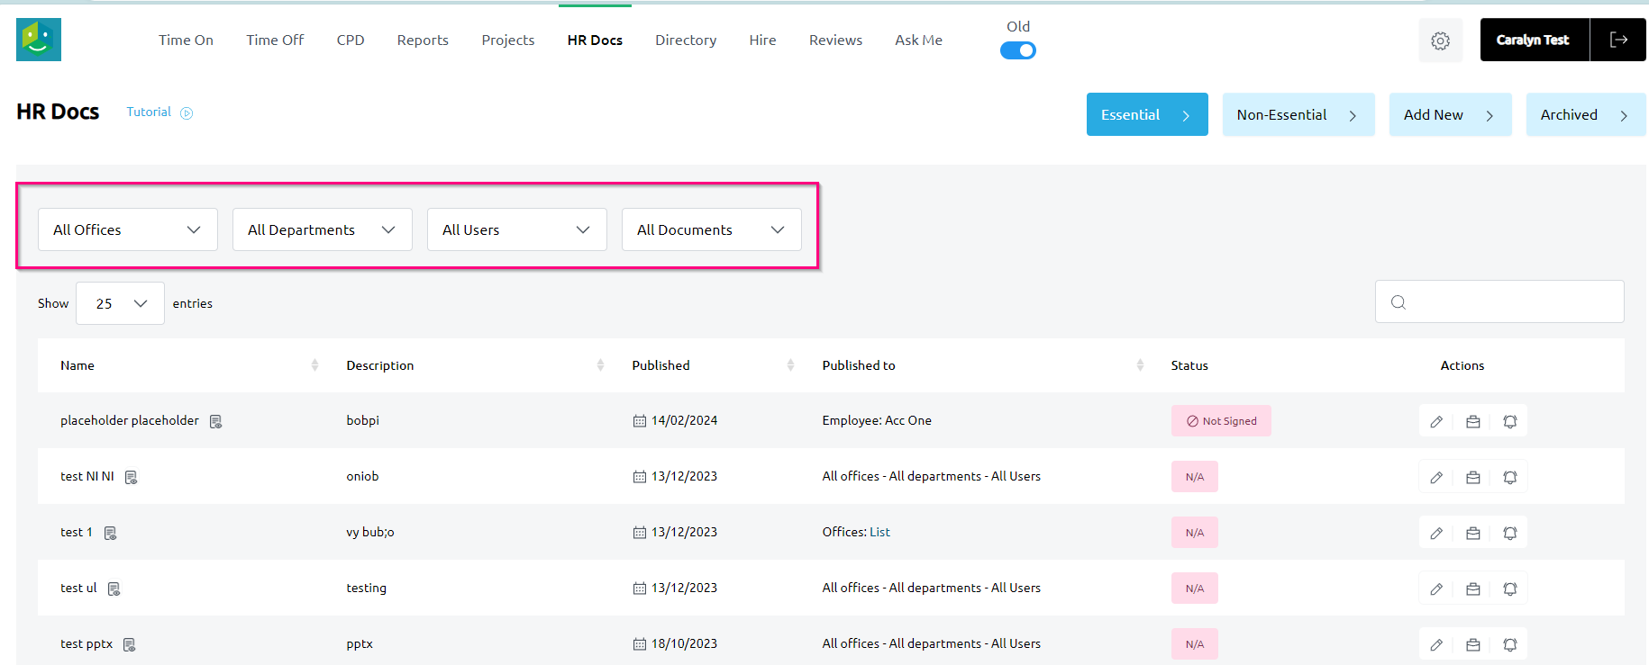This screenshot has height=665, width=1649.
Task: Open the Reports menu
Action: pos(423,40)
